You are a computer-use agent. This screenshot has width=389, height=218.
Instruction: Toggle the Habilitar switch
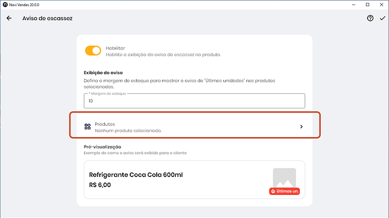[93, 51]
